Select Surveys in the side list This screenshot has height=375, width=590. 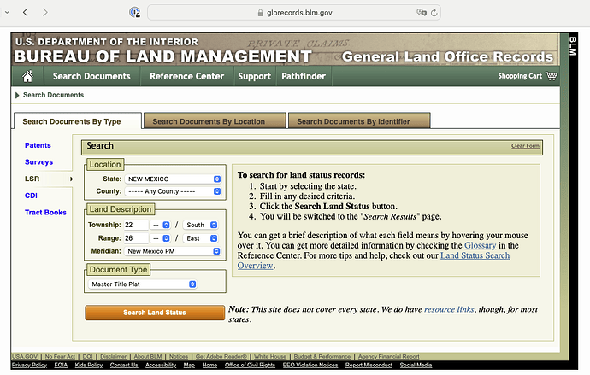38,162
